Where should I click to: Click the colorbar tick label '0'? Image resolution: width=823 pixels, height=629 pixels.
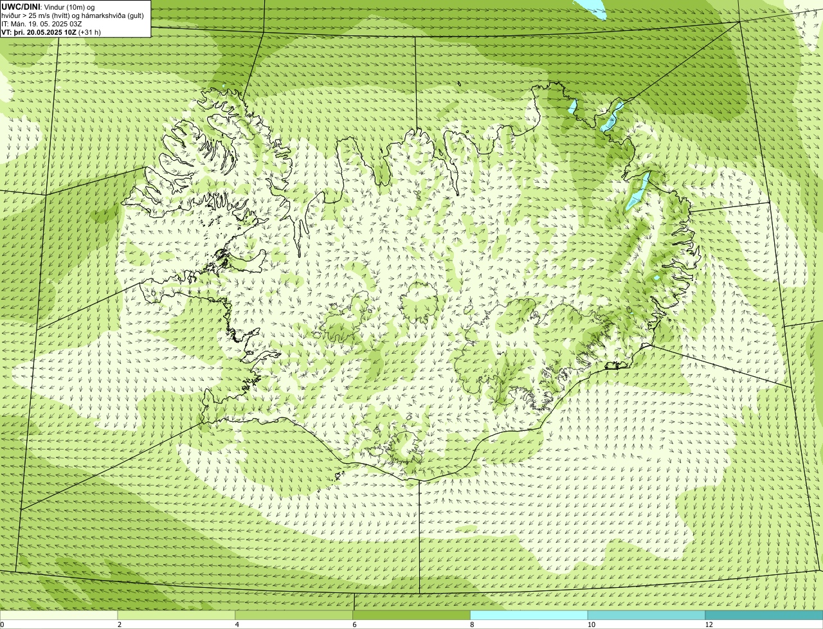(x=2, y=624)
